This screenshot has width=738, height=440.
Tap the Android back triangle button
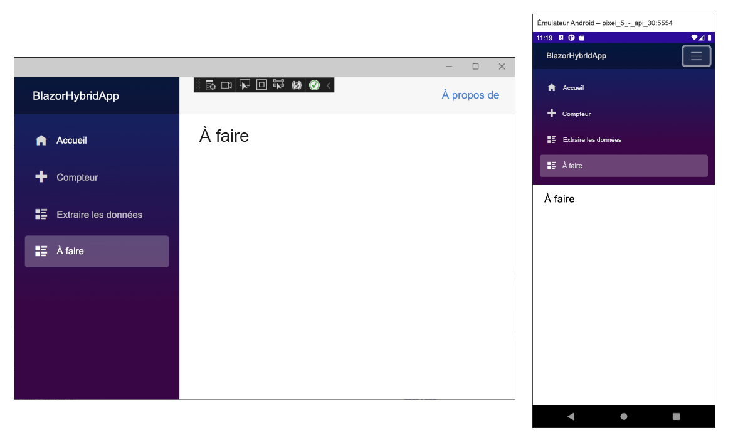pos(571,416)
